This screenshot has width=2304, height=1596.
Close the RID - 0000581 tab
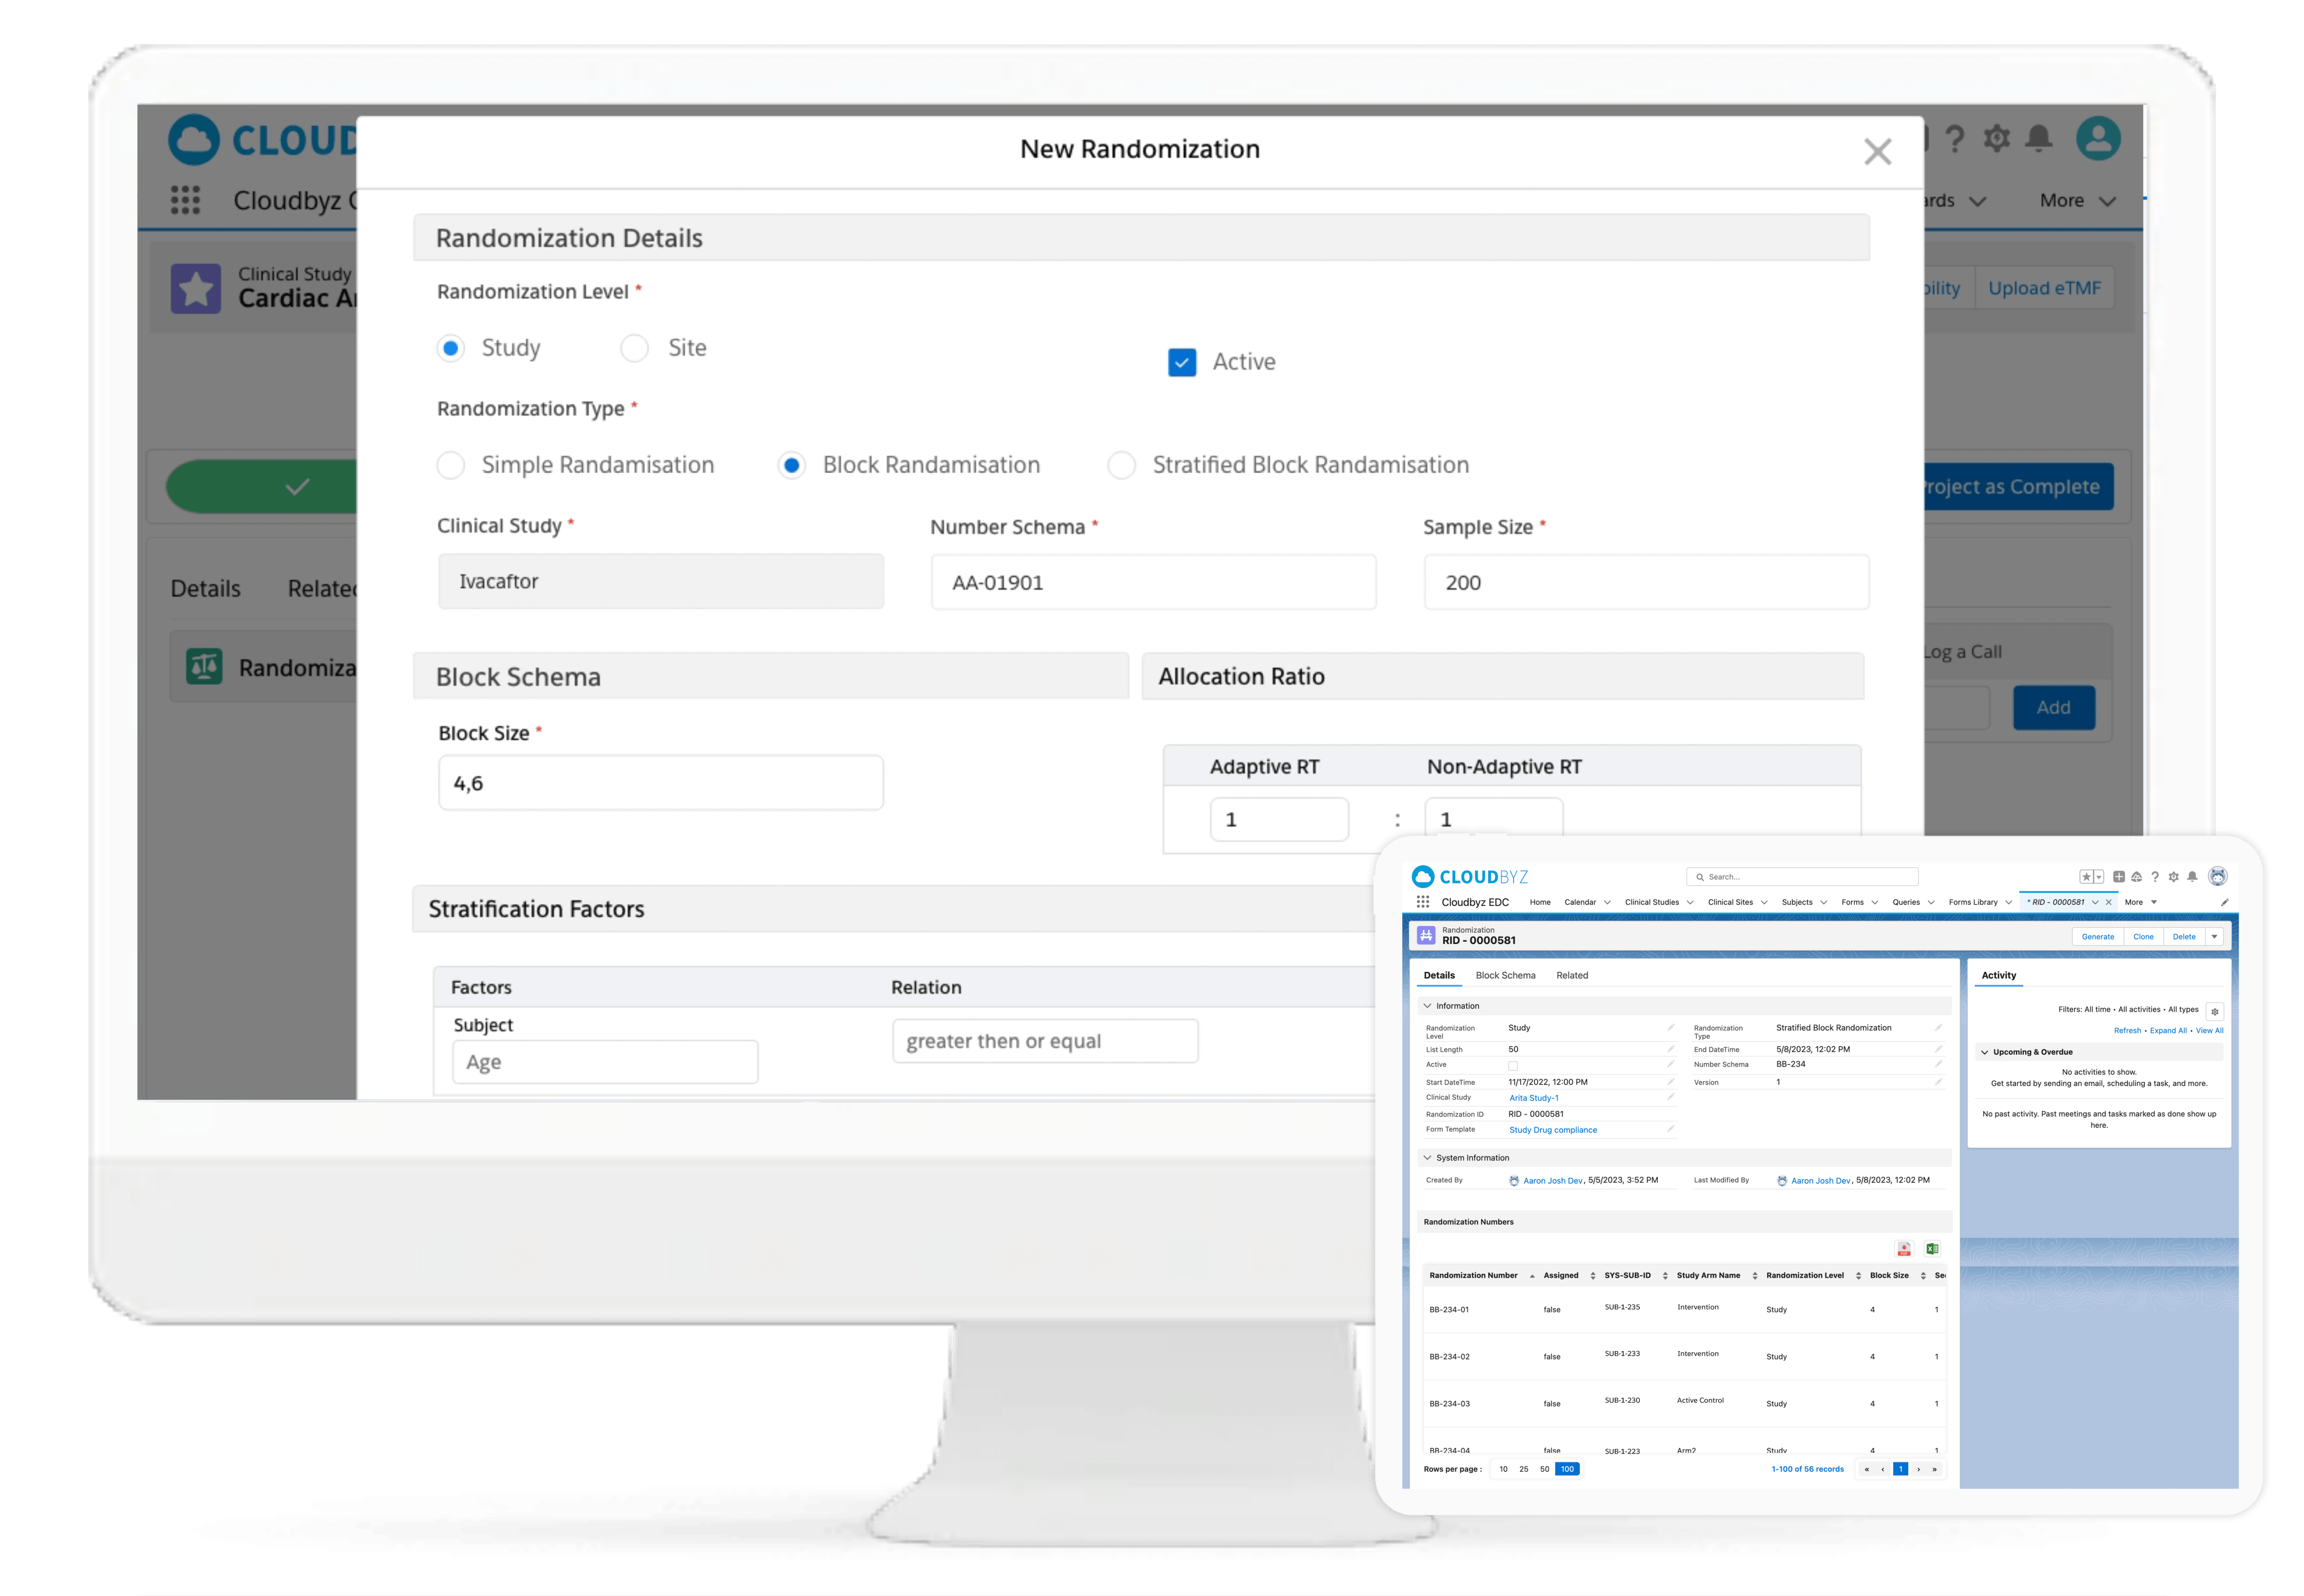click(x=2109, y=902)
